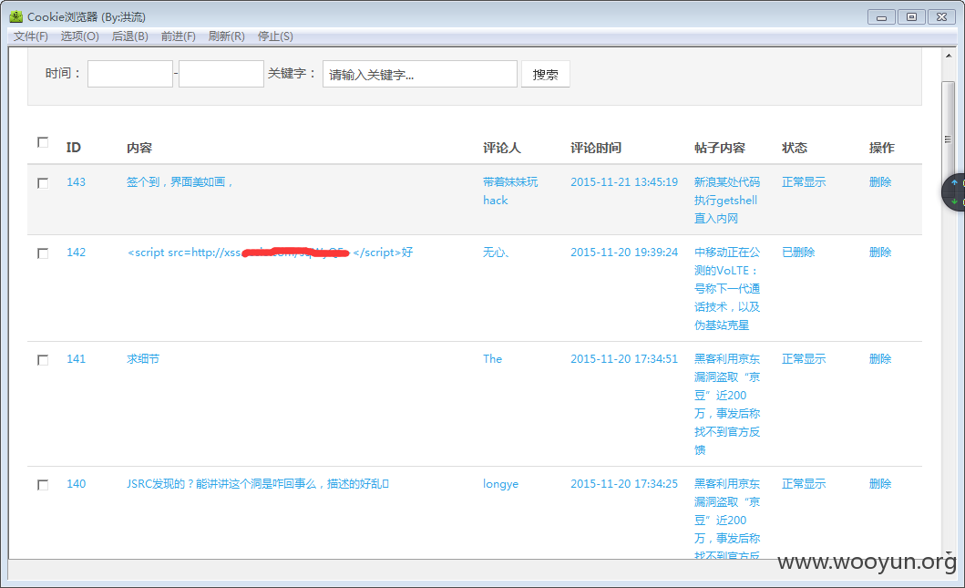This screenshot has width=965, height=588.
Task: Delete comment 142 via 删除
Action: [x=880, y=252]
